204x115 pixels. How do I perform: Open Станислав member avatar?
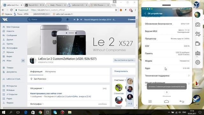click(119, 88)
